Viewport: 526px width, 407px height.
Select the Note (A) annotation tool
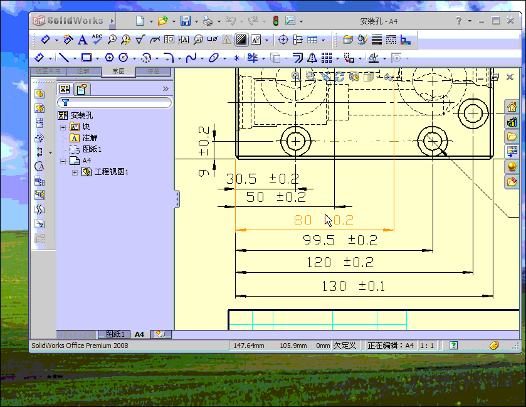[x=82, y=40]
